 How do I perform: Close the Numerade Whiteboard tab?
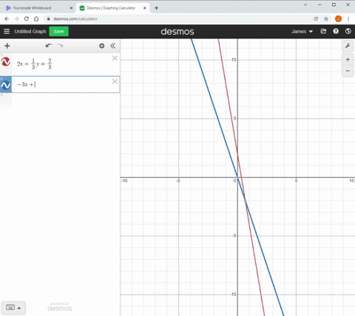pyautogui.click(x=71, y=8)
